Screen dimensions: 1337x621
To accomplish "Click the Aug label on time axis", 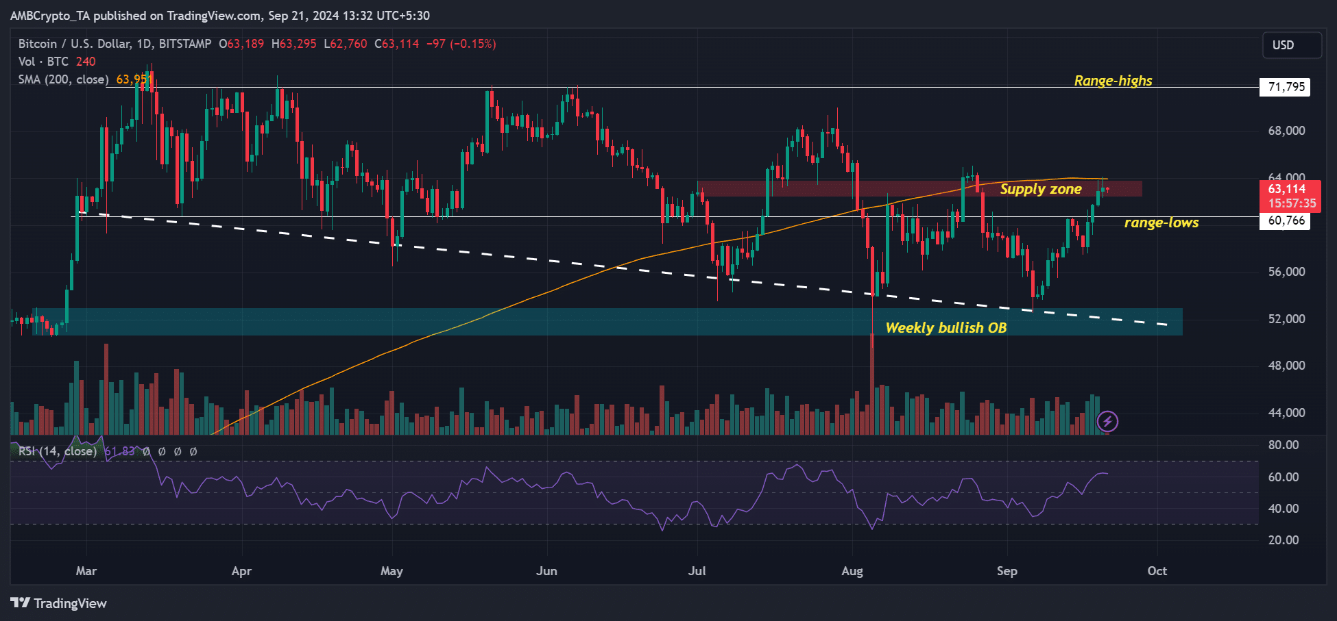I will [852, 571].
